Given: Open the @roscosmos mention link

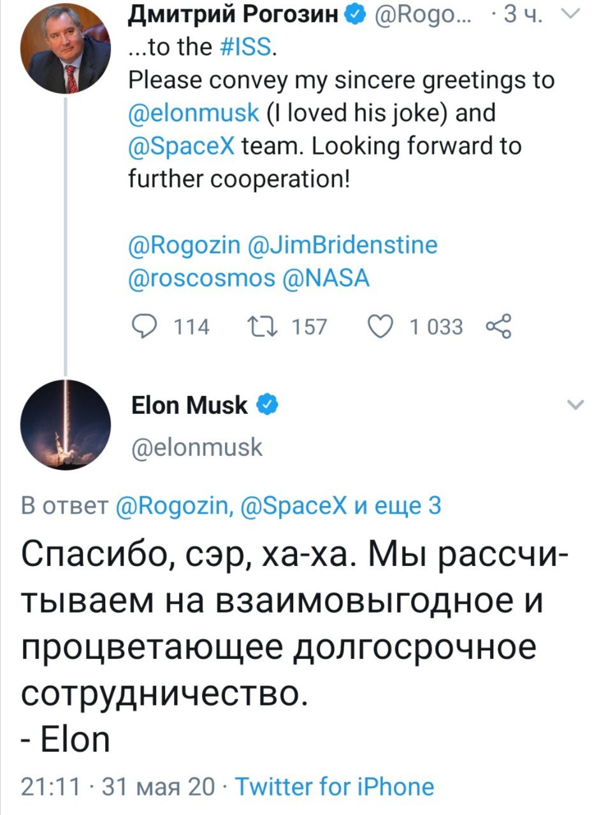Looking at the screenshot, I should [x=202, y=278].
